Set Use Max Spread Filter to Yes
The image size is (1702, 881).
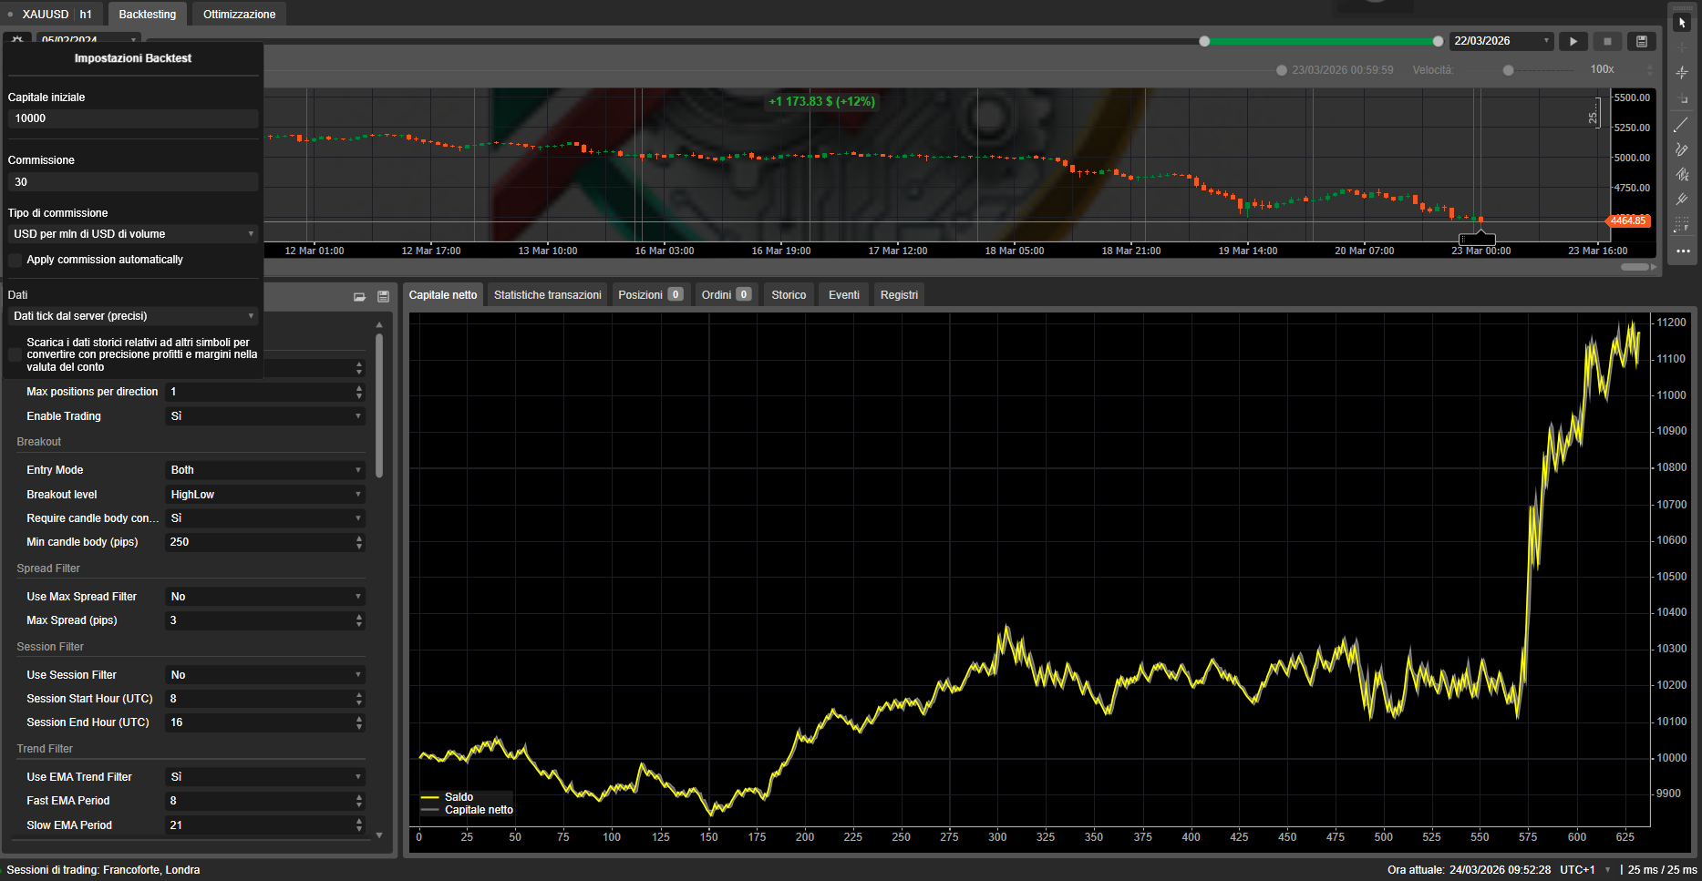point(264,596)
